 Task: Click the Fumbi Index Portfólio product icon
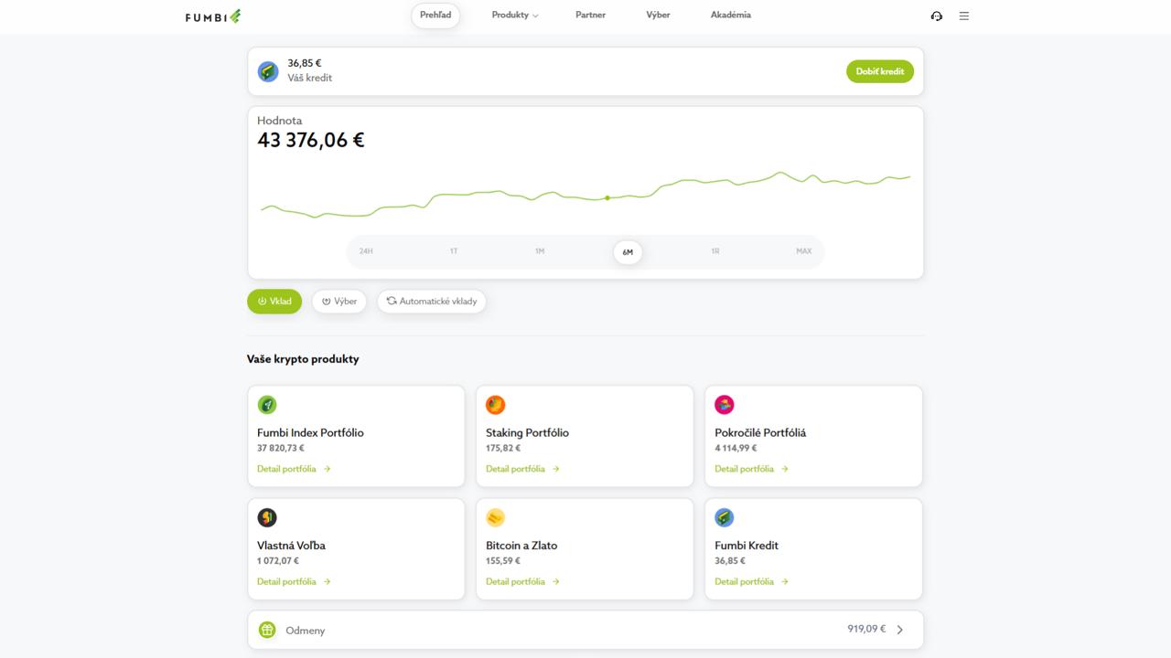tap(267, 405)
